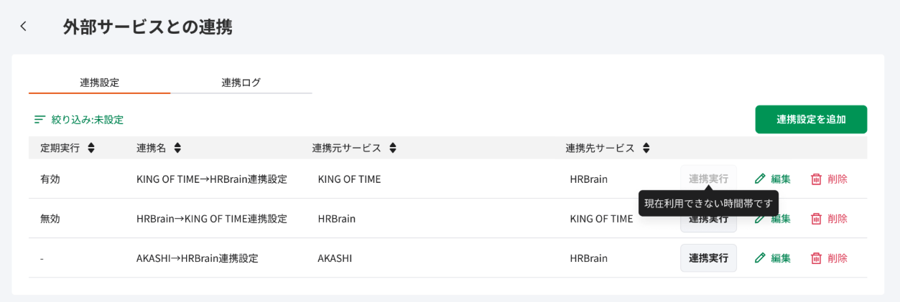Click pencil edit icon for KING OF TIME→HRBrain row

click(x=760, y=179)
